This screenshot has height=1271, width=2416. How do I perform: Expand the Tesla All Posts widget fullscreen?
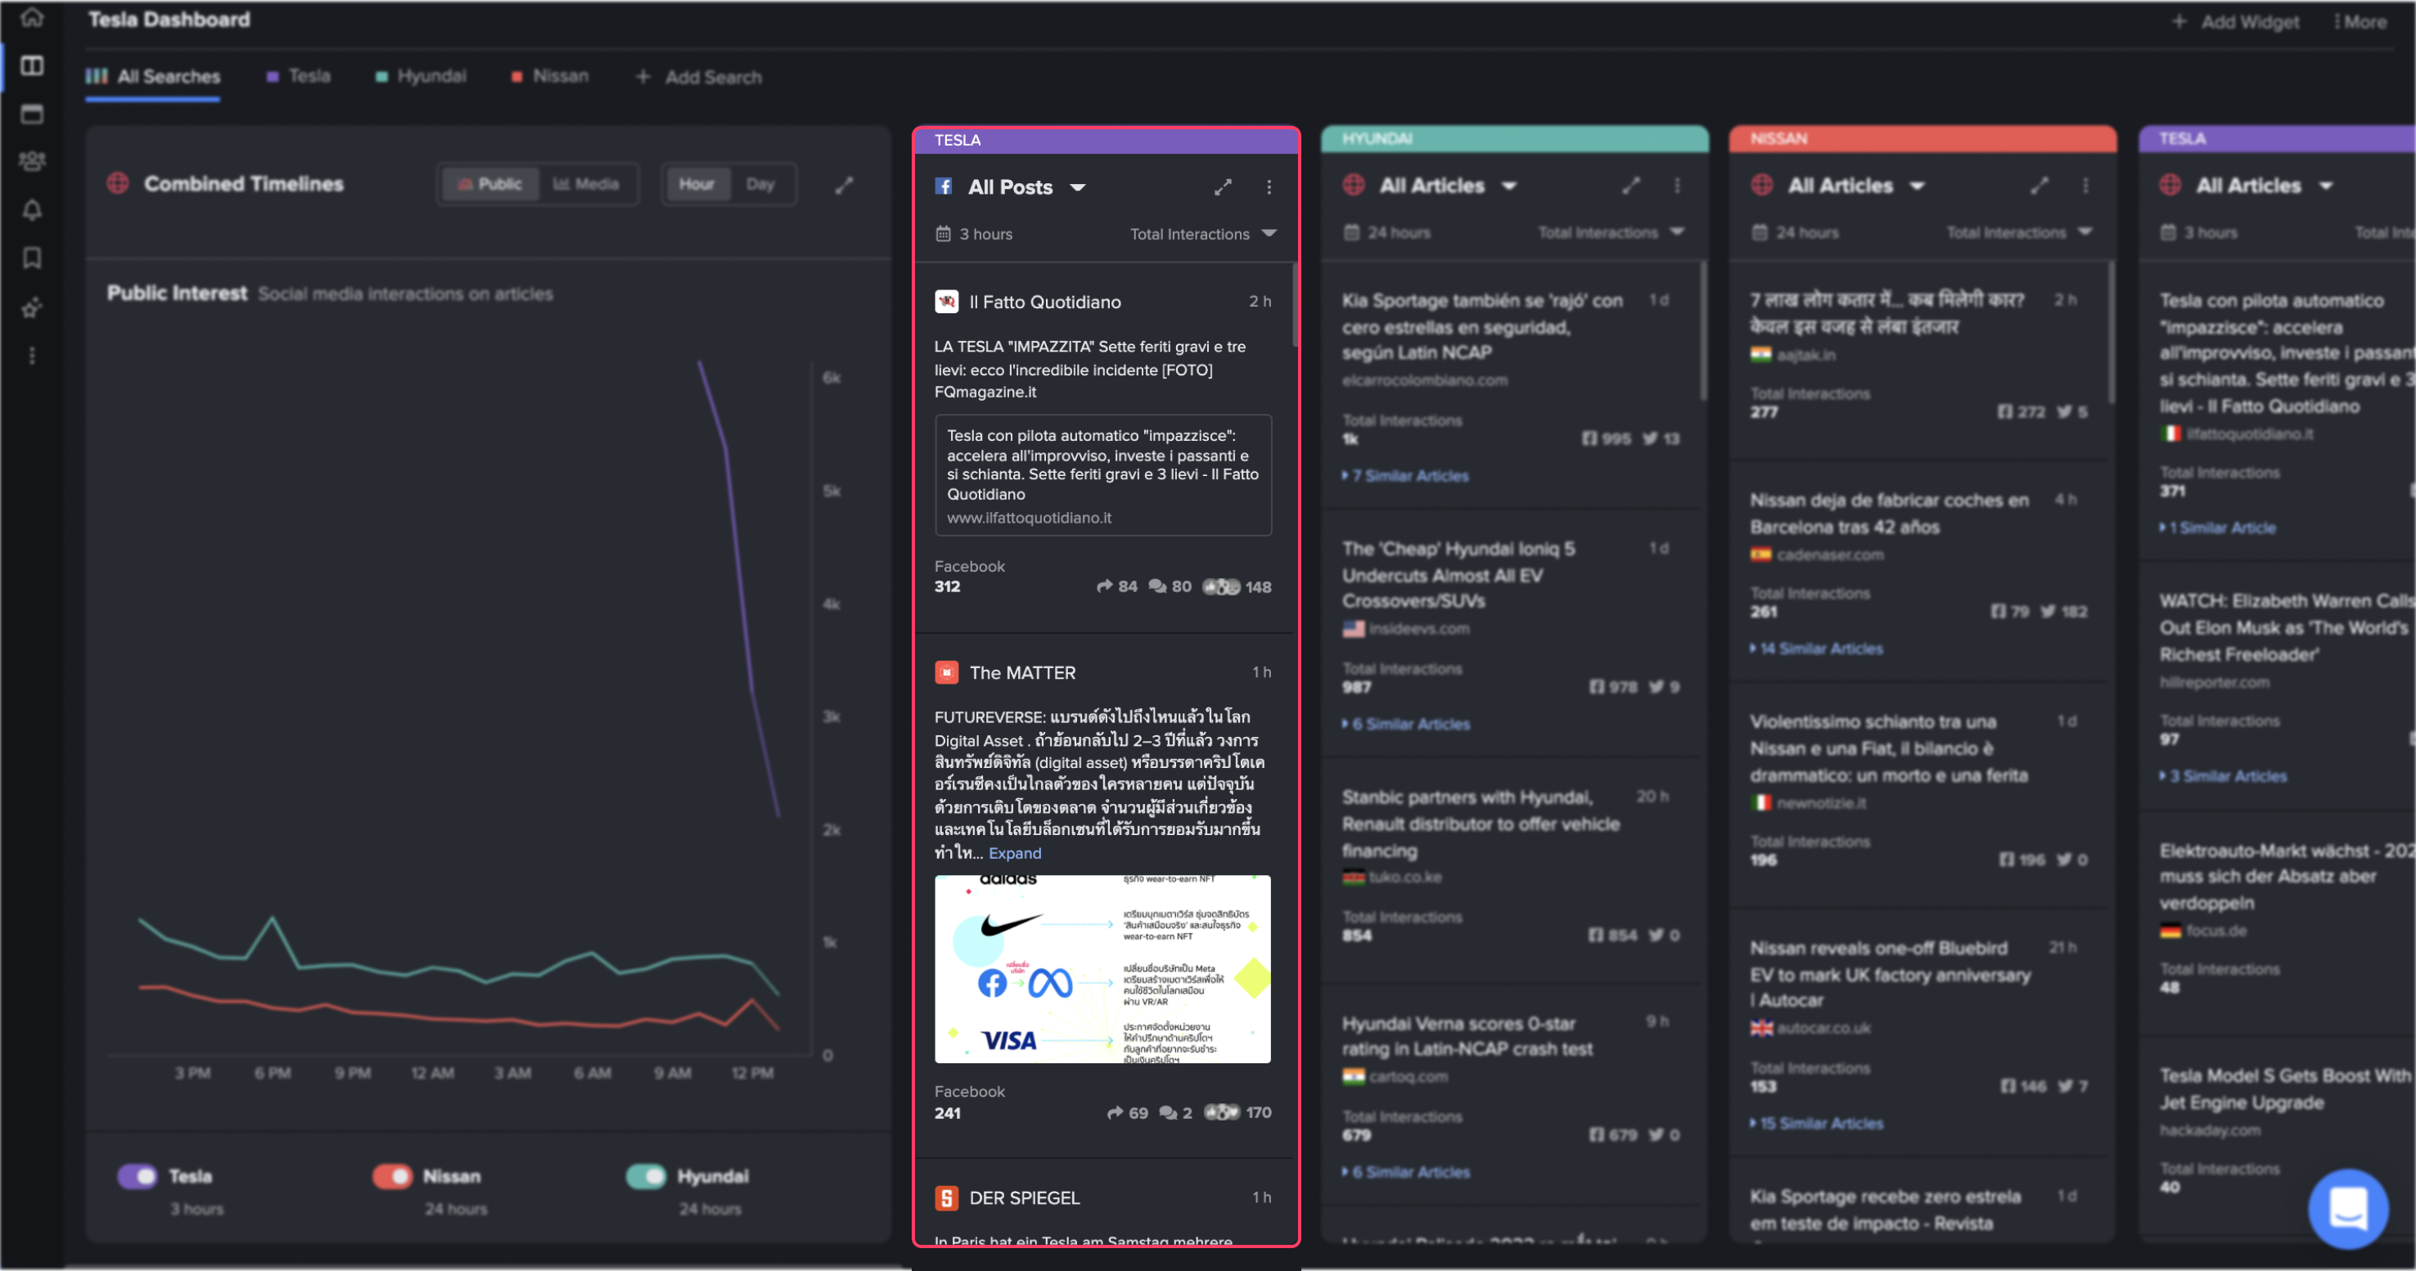(x=1222, y=187)
